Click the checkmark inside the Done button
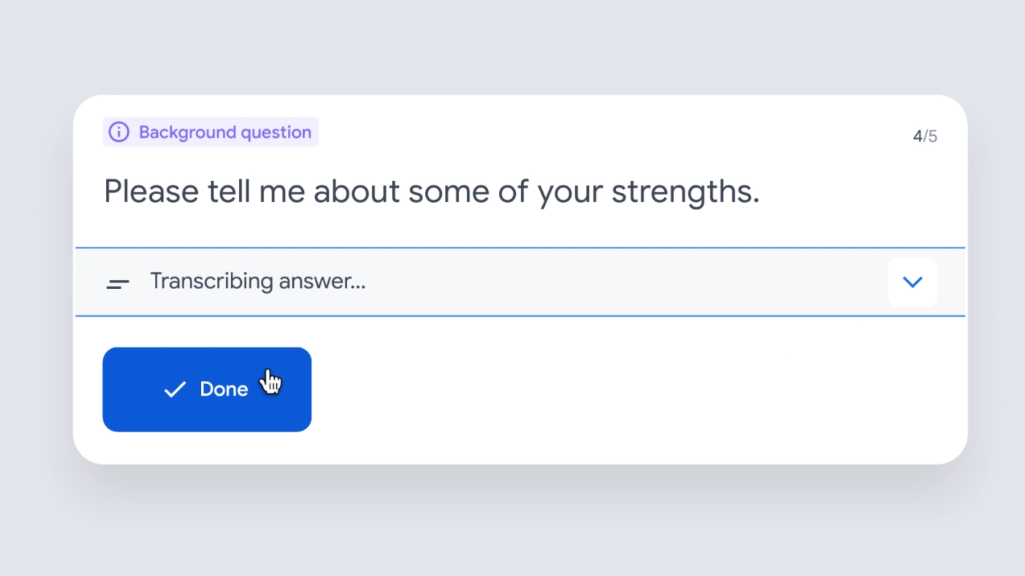This screenshot has width=1025, height=576. [x=174, y=389]
